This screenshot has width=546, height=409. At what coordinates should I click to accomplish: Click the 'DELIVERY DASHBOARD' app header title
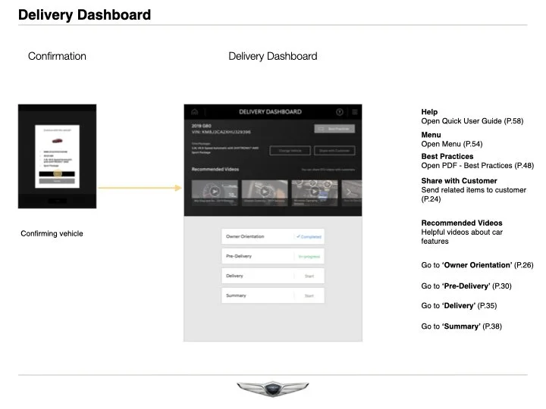pos(270,111)
